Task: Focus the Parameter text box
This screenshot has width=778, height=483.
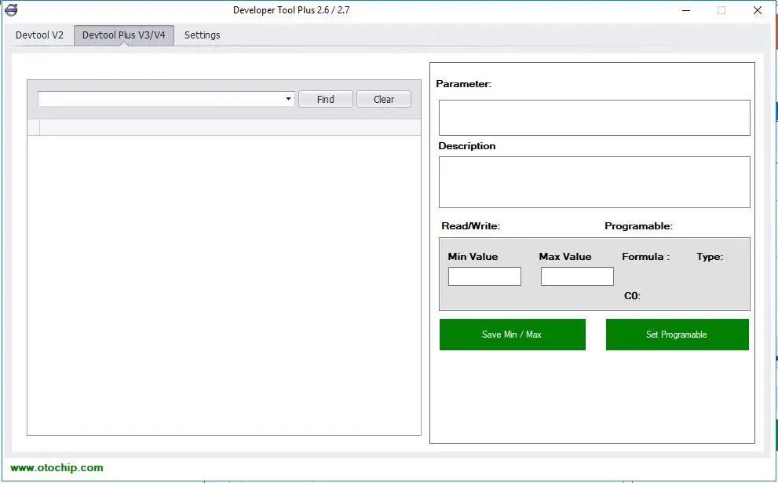Action: 594,118
